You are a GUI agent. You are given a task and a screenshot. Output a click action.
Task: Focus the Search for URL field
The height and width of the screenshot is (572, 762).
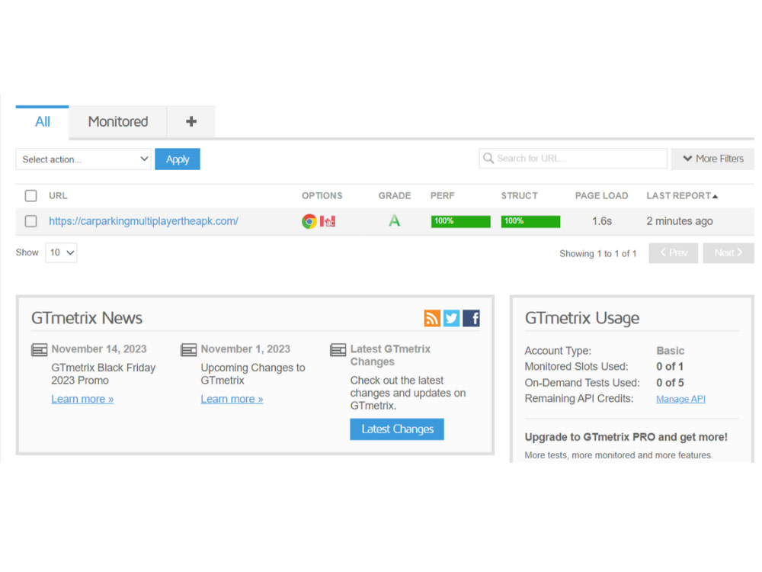(x=573, y=159)
